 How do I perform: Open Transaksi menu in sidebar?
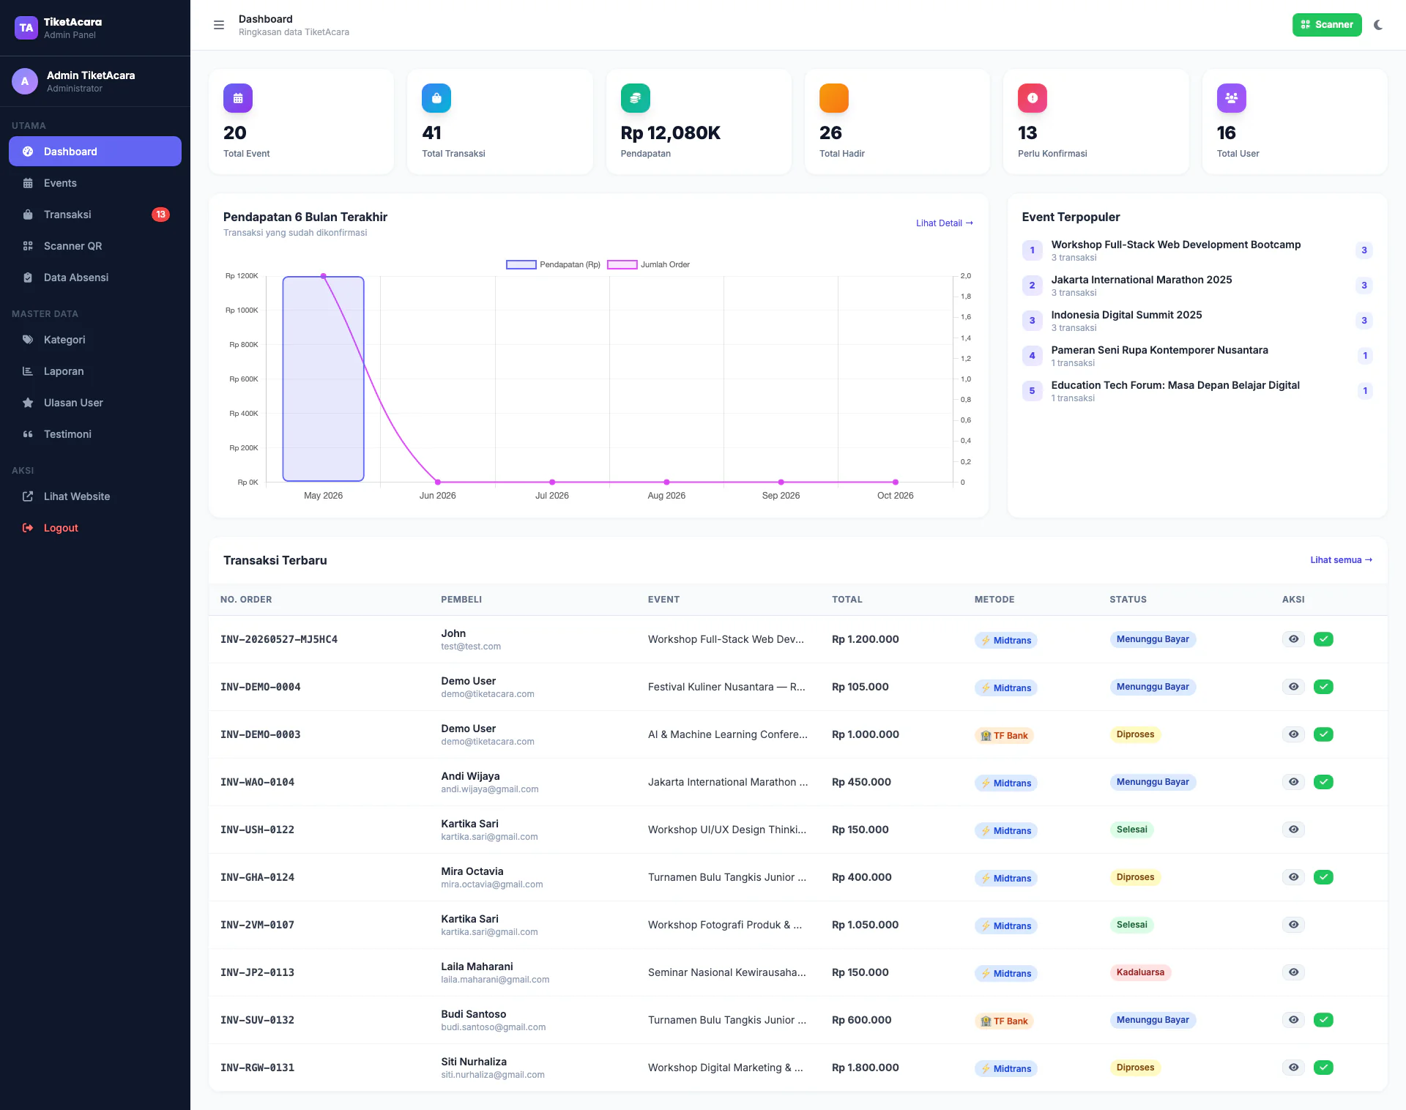point(95,215)
